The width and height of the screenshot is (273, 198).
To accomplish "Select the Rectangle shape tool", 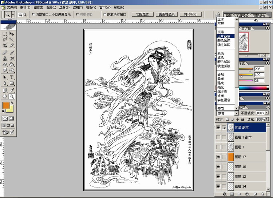I will pyautogui.click(x=12, y=83).
